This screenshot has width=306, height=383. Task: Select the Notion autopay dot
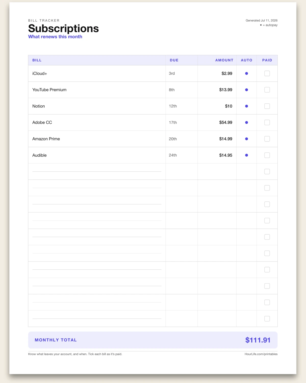[247, 106]
